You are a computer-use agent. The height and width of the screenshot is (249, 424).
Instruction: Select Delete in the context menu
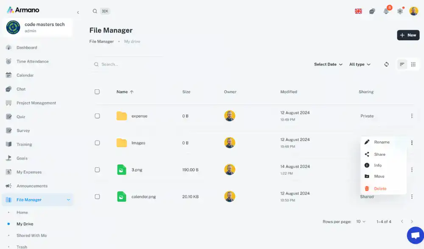coord(380,189)
